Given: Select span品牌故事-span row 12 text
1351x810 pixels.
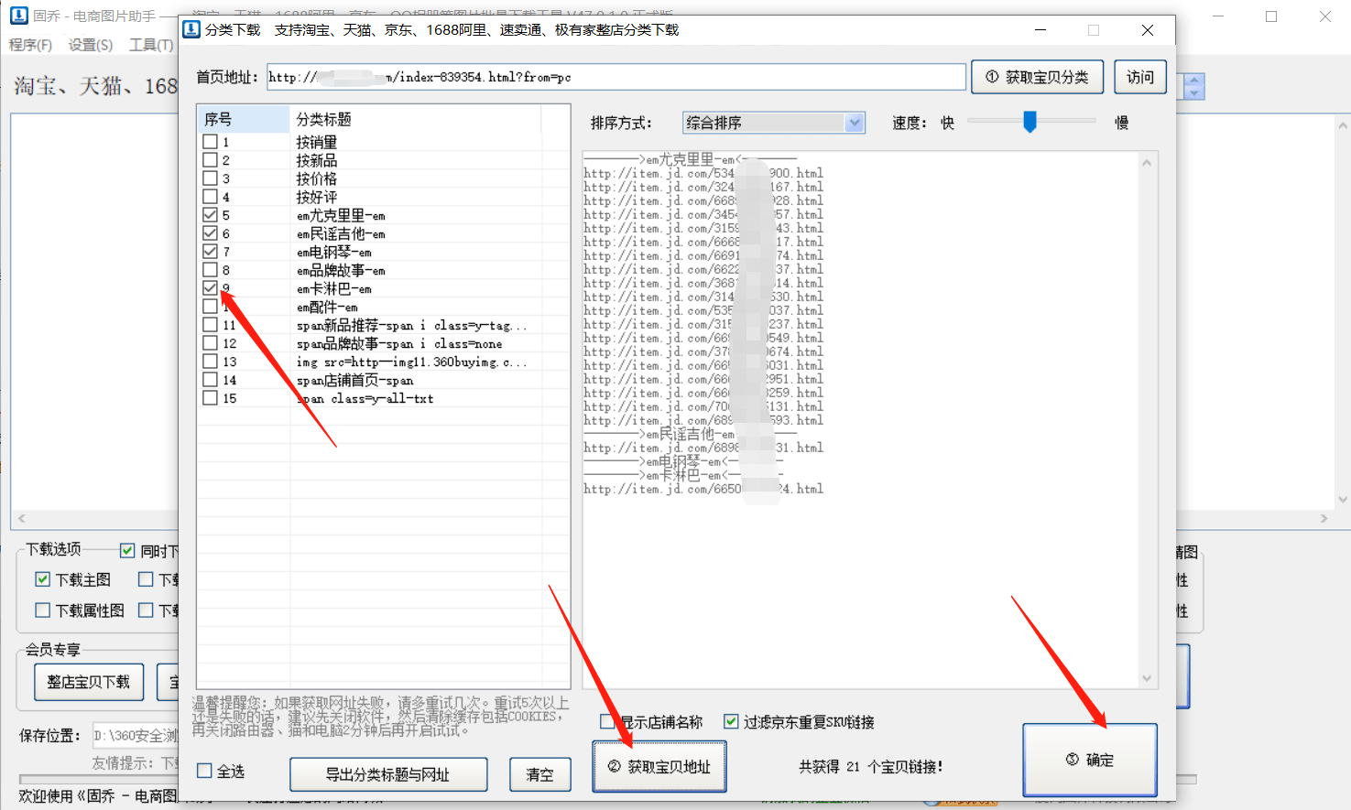Looking at the screenshot, I should [x=399, y=344].
